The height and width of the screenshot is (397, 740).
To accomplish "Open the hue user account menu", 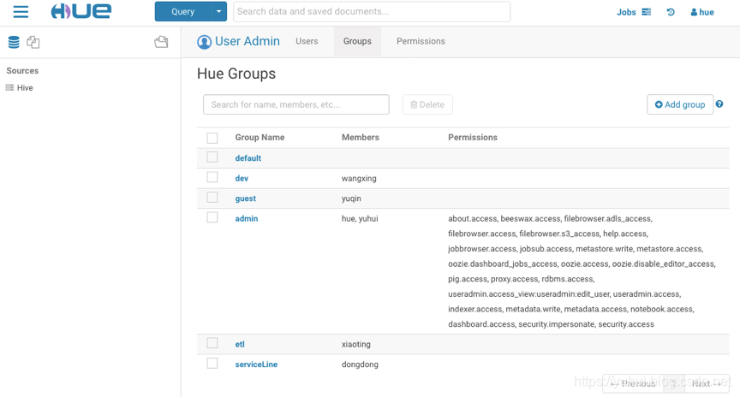I will [x=702, y=12].
